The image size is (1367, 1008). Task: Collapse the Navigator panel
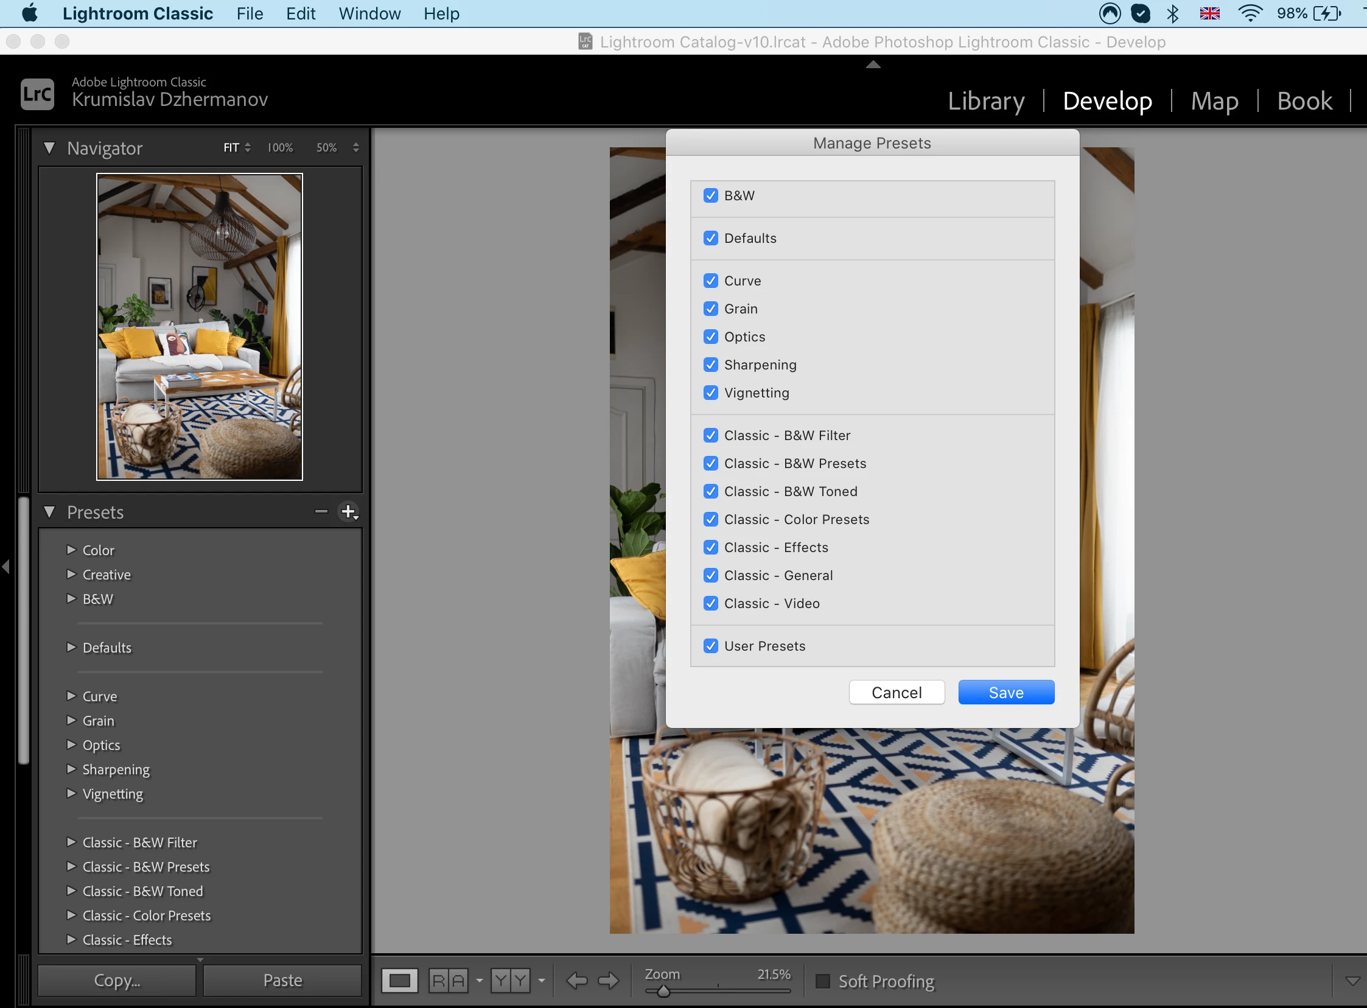(49, 148)
